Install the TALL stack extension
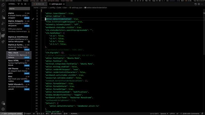Screen dimensions: 205x115 27,57
